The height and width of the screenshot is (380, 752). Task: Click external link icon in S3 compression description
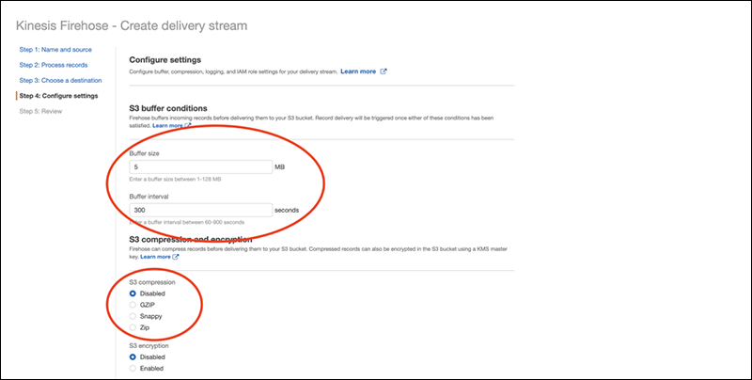tap(177, 257)
